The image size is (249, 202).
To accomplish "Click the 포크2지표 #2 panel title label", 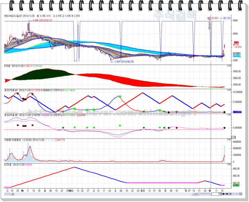I will pos(11,115).
